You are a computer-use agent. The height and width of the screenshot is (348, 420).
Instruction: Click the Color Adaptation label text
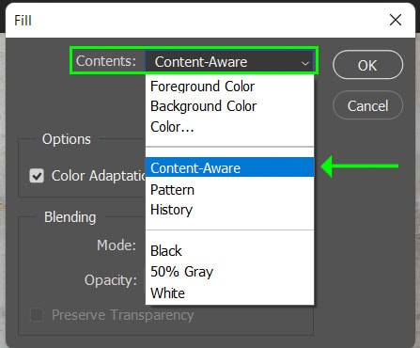[99, 176]
